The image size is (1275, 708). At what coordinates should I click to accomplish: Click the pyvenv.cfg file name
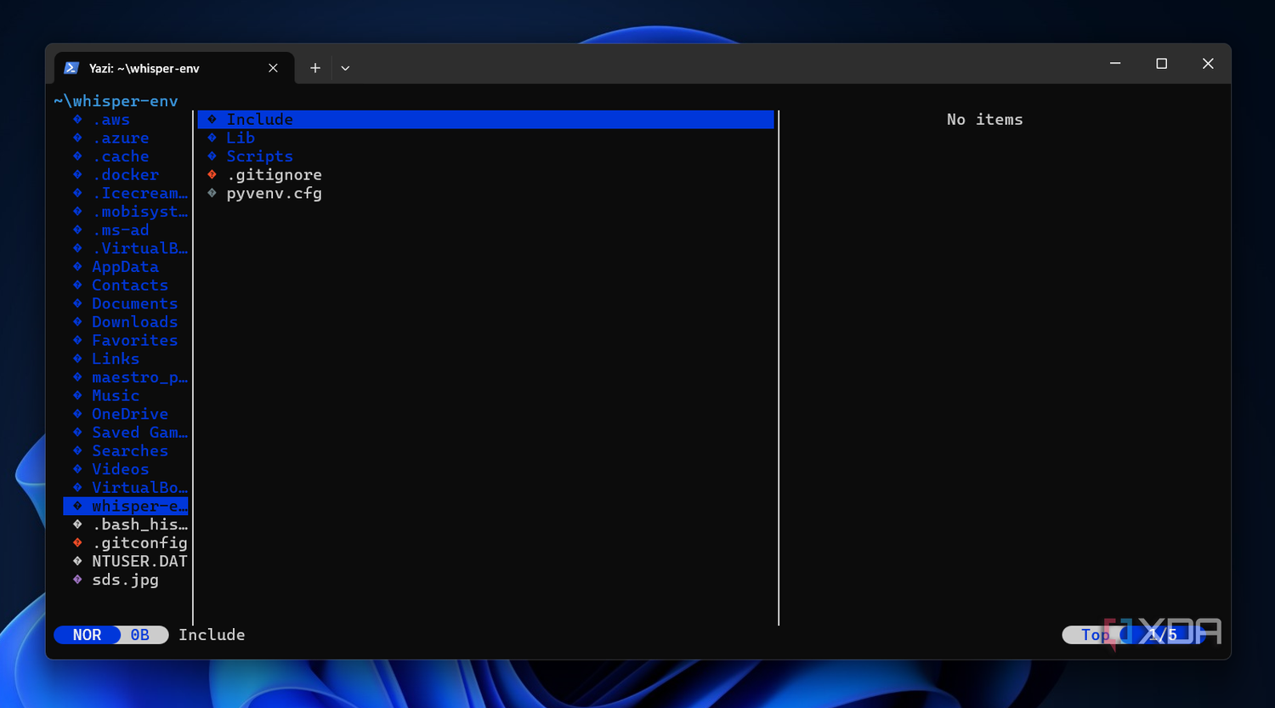(274, 194)
